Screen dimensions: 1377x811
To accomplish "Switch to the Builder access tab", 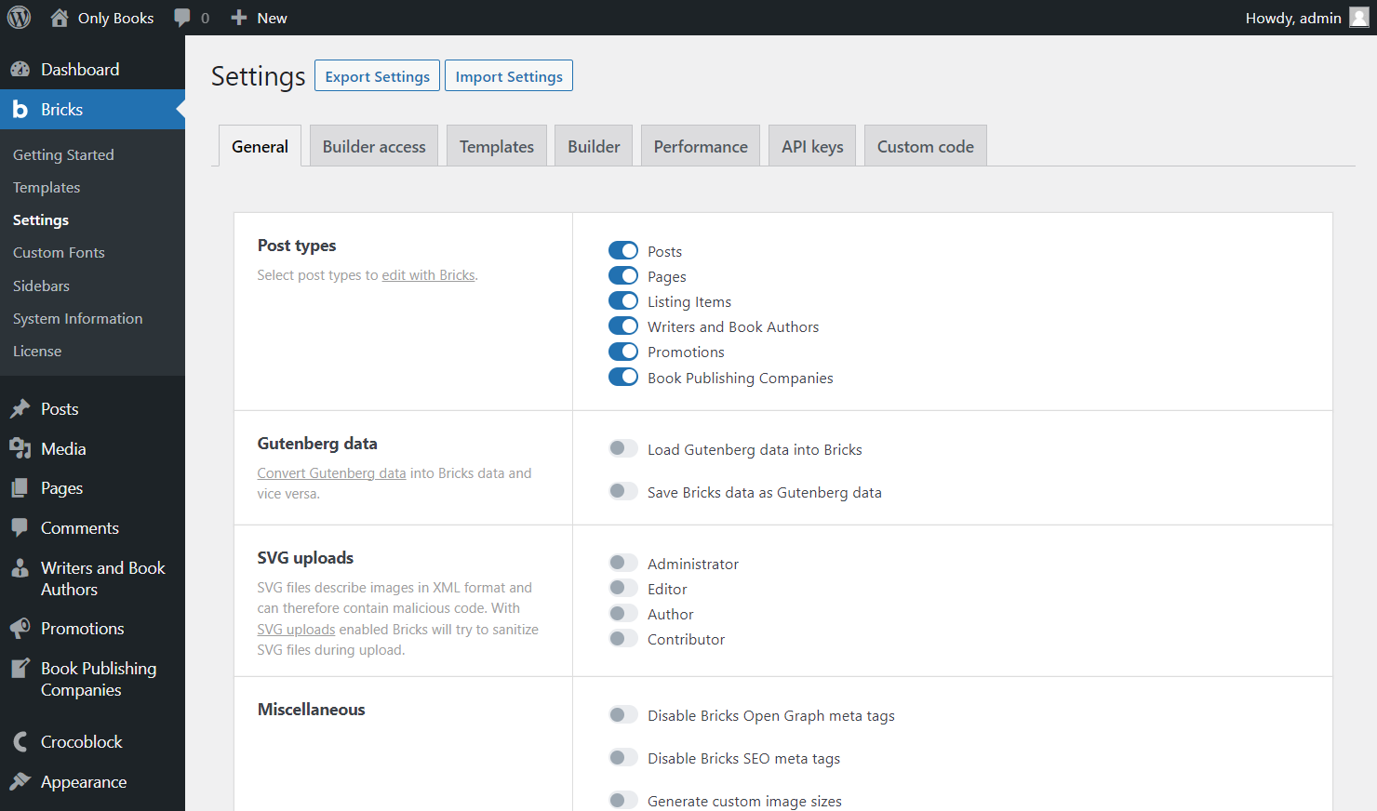I will 374,146.
